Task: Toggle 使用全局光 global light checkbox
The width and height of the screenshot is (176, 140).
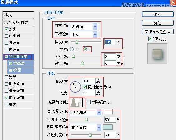Action: (85, 87)
